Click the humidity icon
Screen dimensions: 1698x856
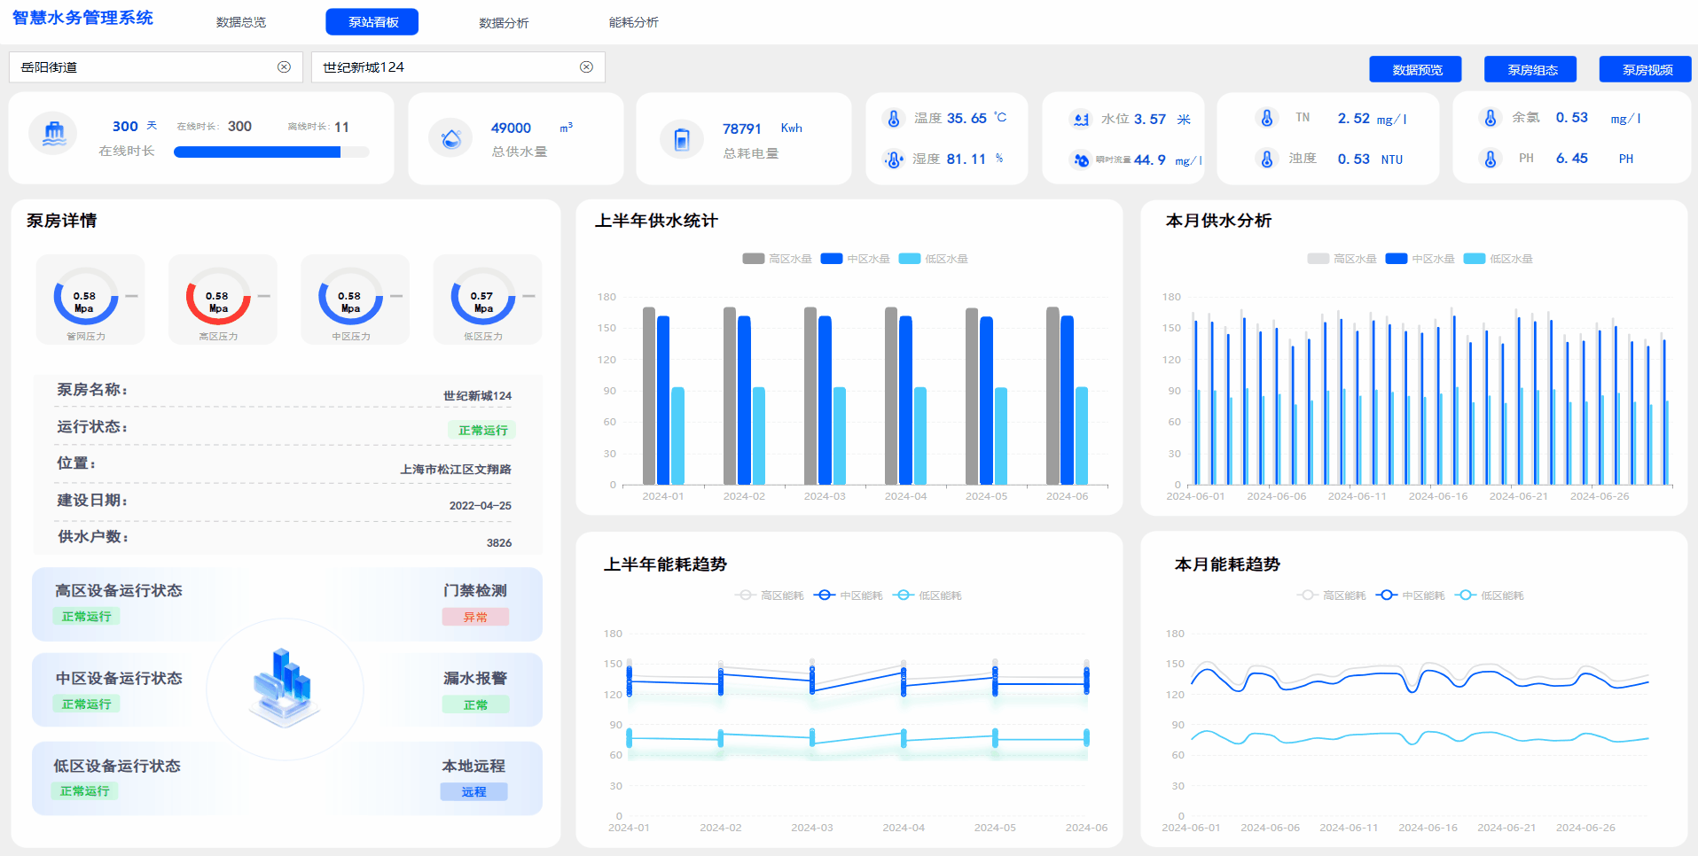pyautogui.click(x=894, y=160)
